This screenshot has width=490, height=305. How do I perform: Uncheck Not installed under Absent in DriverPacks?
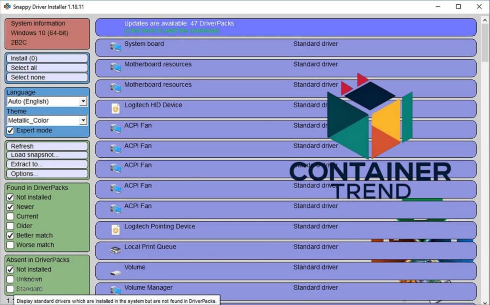[11, 270]
